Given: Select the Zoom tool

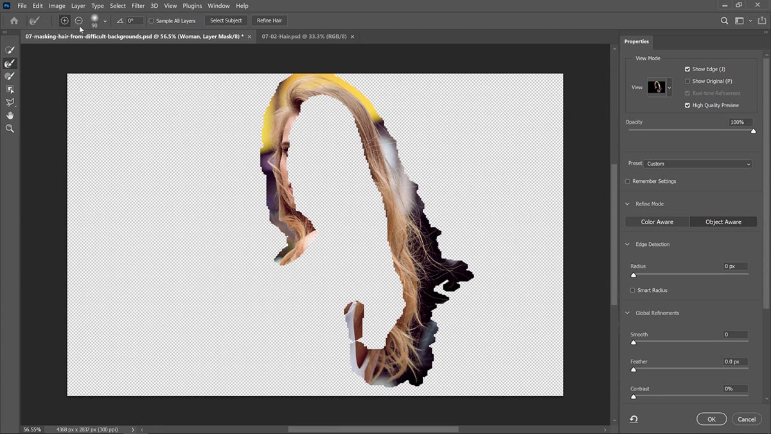Looking at the screenshot, I should pyautogui.click(x=10, y=128).
